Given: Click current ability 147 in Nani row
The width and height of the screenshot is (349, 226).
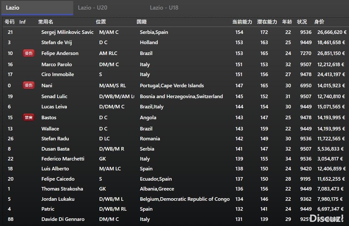Looking at the screenshot, I should [x=239, y=86].
